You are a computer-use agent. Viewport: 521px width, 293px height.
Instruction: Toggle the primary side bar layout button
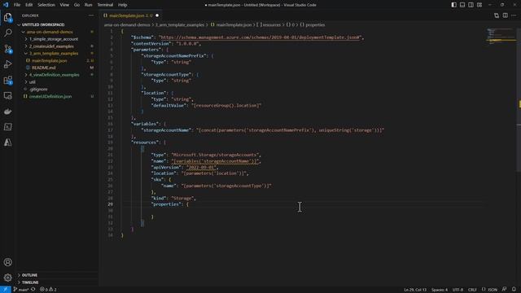pyautogui.click(x=454, y=5)
